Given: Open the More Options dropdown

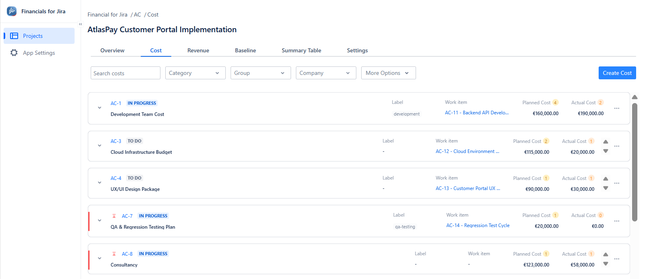Looking at the screenshot, I should (388, 73).
